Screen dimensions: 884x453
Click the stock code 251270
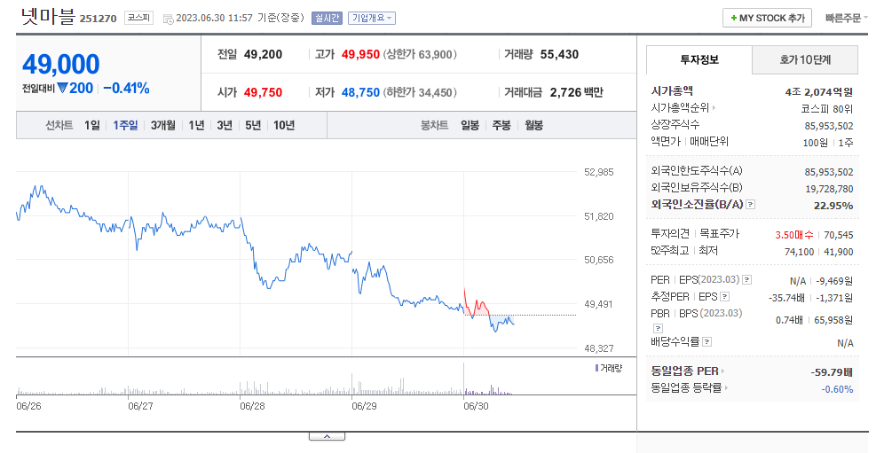point(99,19)
